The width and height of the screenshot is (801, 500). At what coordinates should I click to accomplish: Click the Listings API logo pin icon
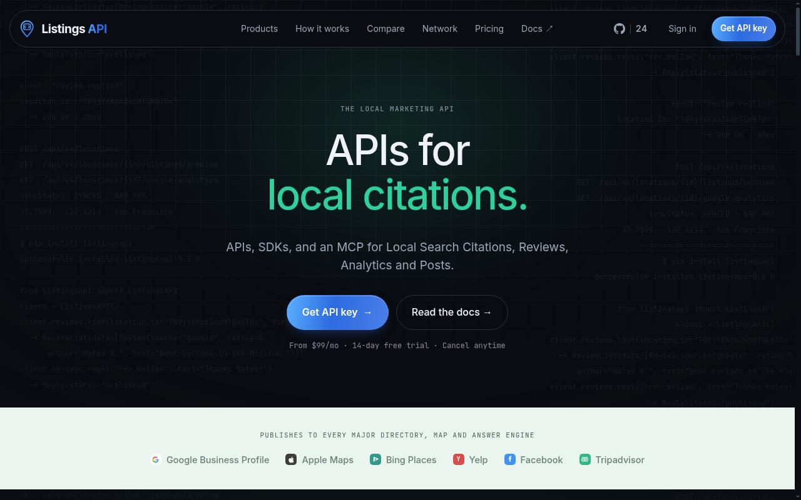(27, 29)
